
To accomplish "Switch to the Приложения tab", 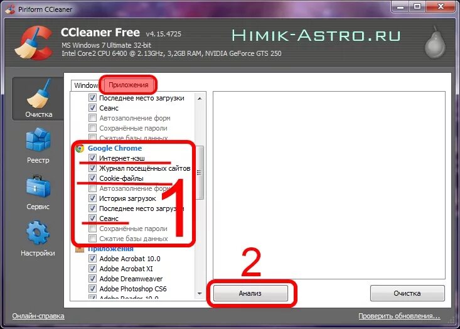I will point(128,85).
